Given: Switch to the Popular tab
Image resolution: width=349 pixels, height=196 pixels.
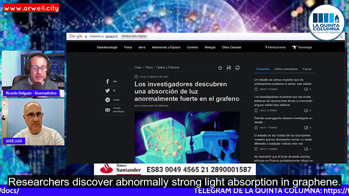Looking at the screenshot, I should [307, 69].
